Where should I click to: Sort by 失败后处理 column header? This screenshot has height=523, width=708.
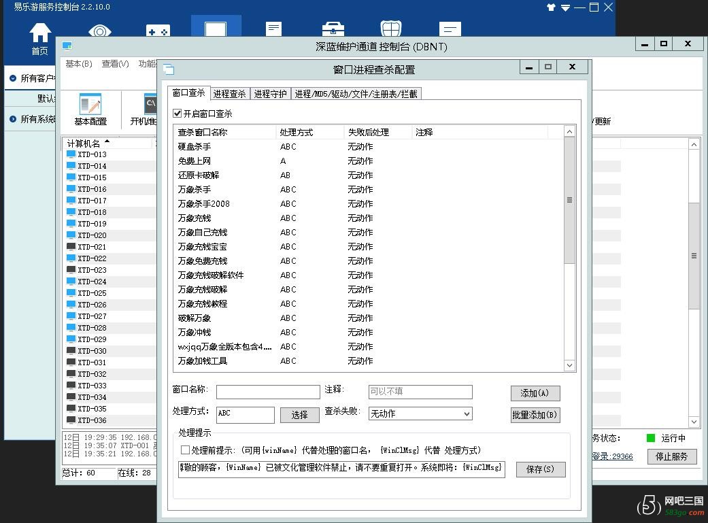(378, 133)
